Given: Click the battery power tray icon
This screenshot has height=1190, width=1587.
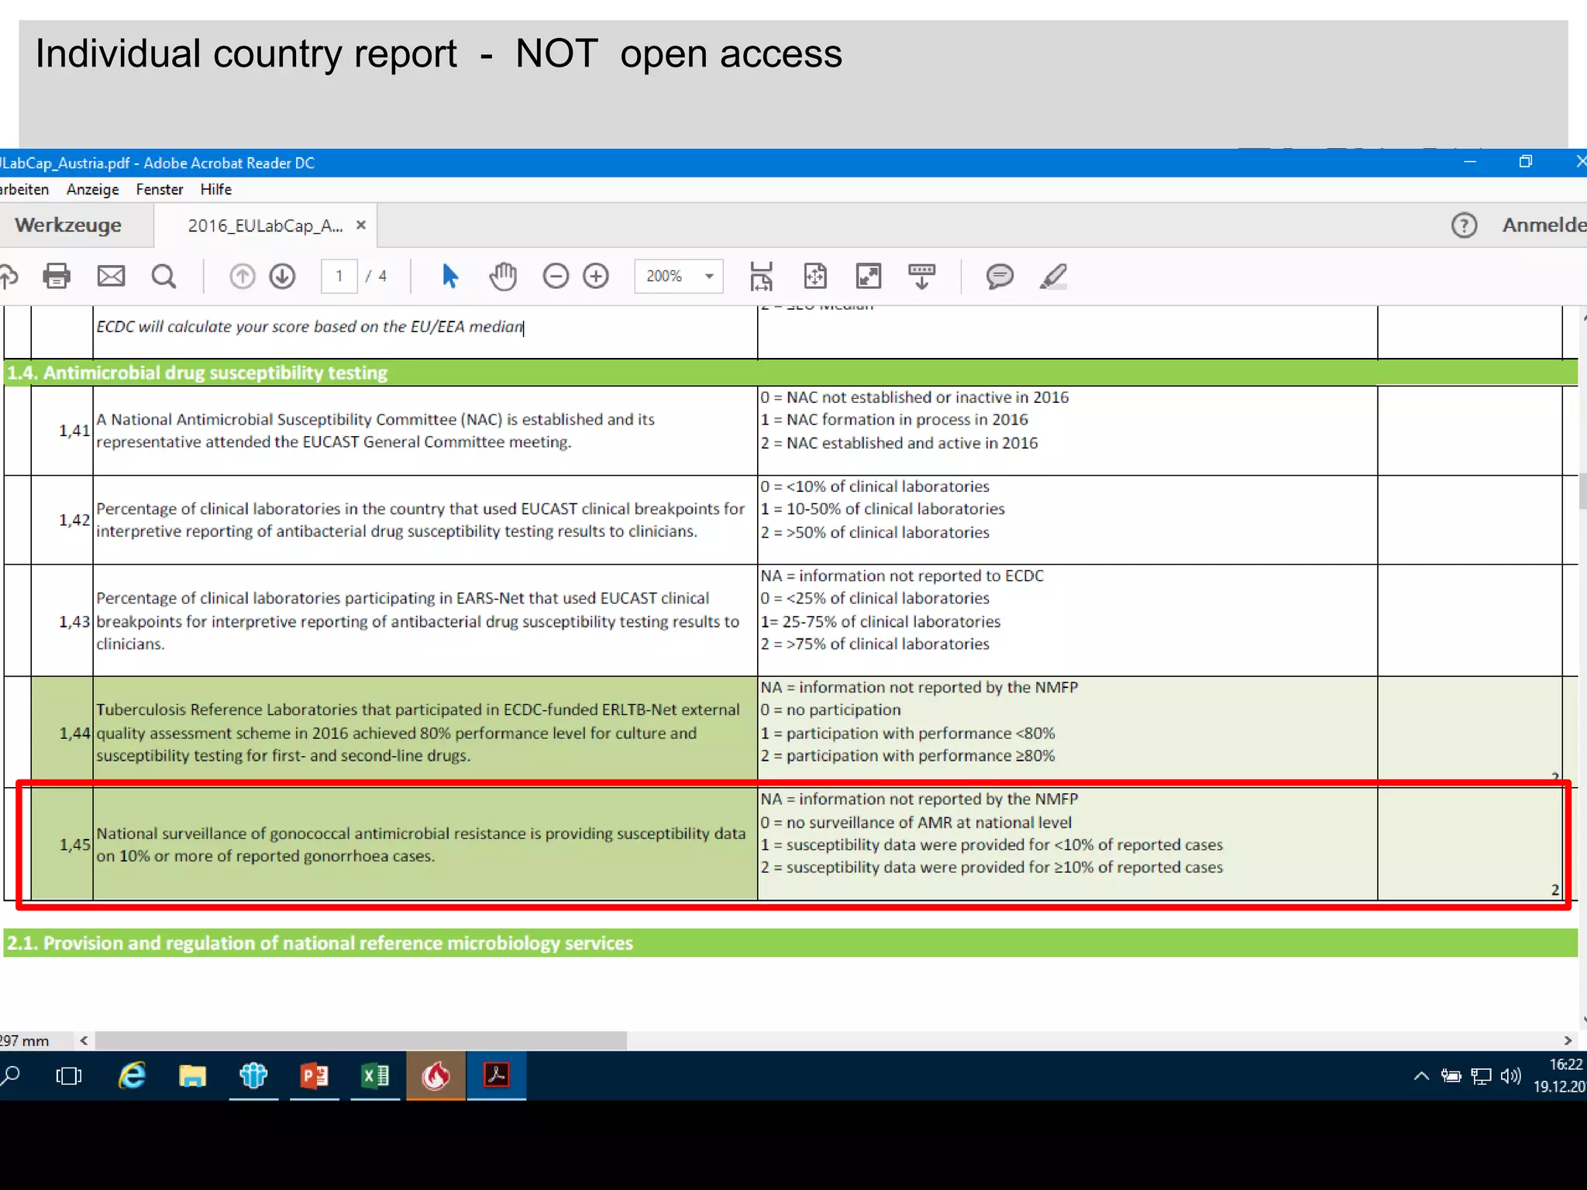Looking at the screenshot, I should click(x=1451, y=1076).
